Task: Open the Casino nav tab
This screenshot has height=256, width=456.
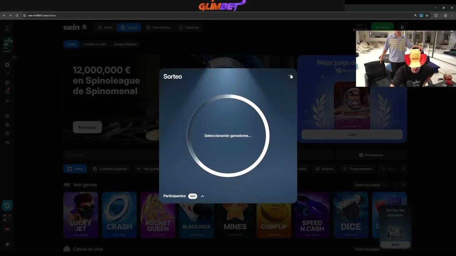Action: coord(129,27)
